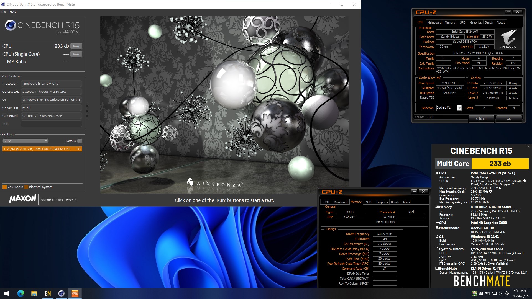Switch to About tab in upper CPU-Z
The height and width of the screenshot is (299, 532).
pos(500,22)
